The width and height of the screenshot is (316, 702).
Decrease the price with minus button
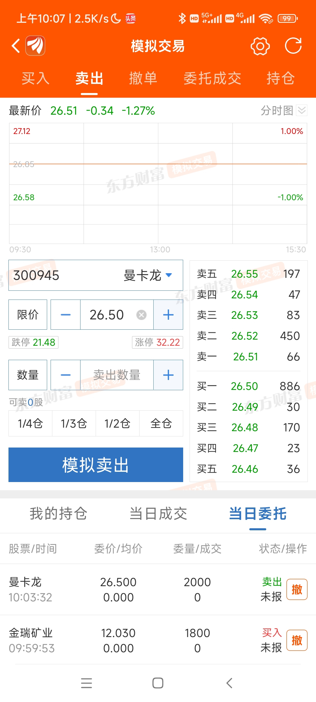point(66,315)
